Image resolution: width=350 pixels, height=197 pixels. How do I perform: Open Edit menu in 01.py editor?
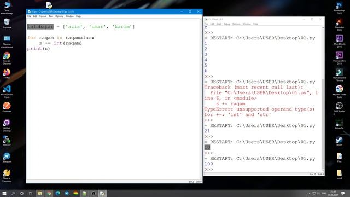(35, 16)
